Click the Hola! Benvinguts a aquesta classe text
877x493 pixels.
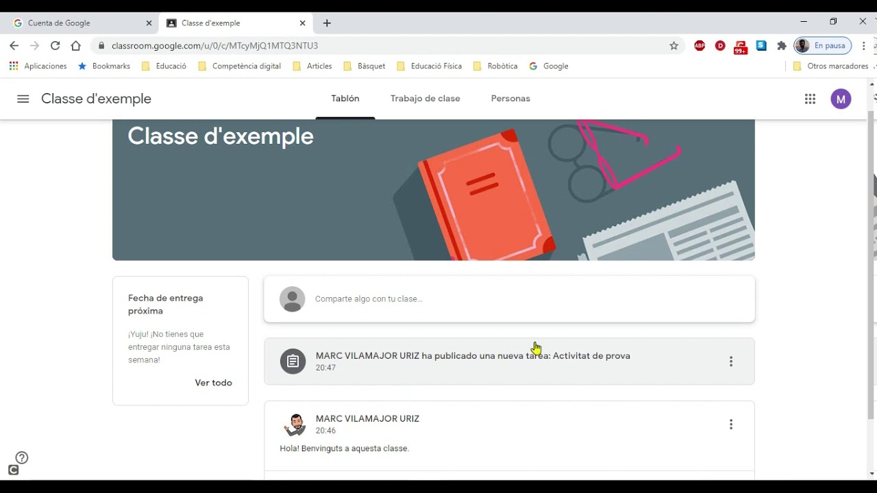point(345,448)
